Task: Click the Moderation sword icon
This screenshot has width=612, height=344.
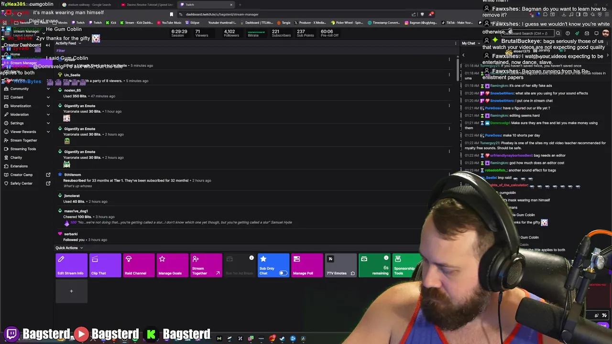Action: click(6, 115)
